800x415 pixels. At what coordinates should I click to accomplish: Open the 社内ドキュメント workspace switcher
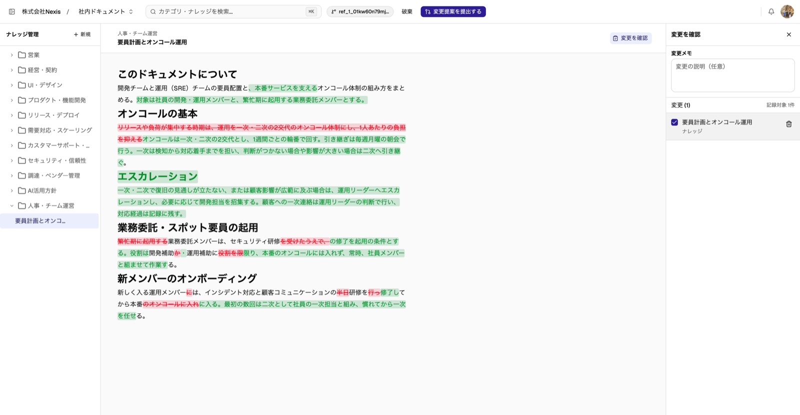pyautogui.click(x=106, y=11)
